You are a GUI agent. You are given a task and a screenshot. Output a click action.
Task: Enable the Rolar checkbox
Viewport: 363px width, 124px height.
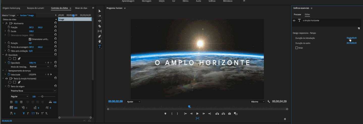tap(297, 48)
